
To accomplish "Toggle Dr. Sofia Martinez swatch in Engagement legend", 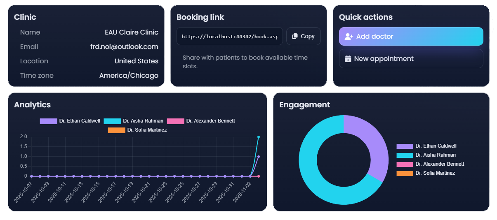I will click(x=405, y=173).
